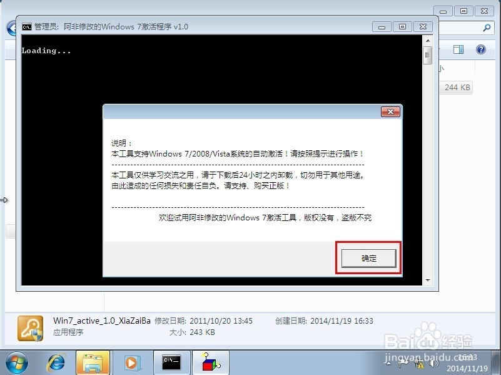Select the Win7_active key application icon
This screenshot has width=501, height=375.
coord(31,328)
